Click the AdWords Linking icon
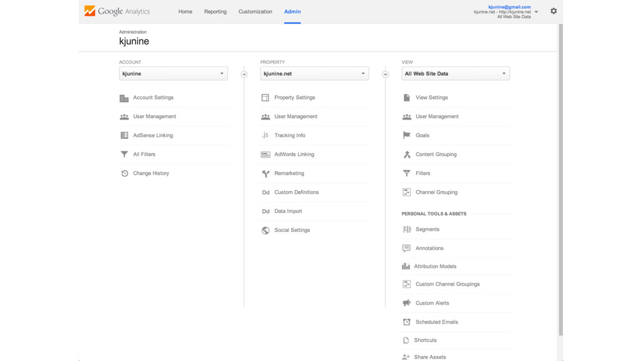 pos(265,154)
